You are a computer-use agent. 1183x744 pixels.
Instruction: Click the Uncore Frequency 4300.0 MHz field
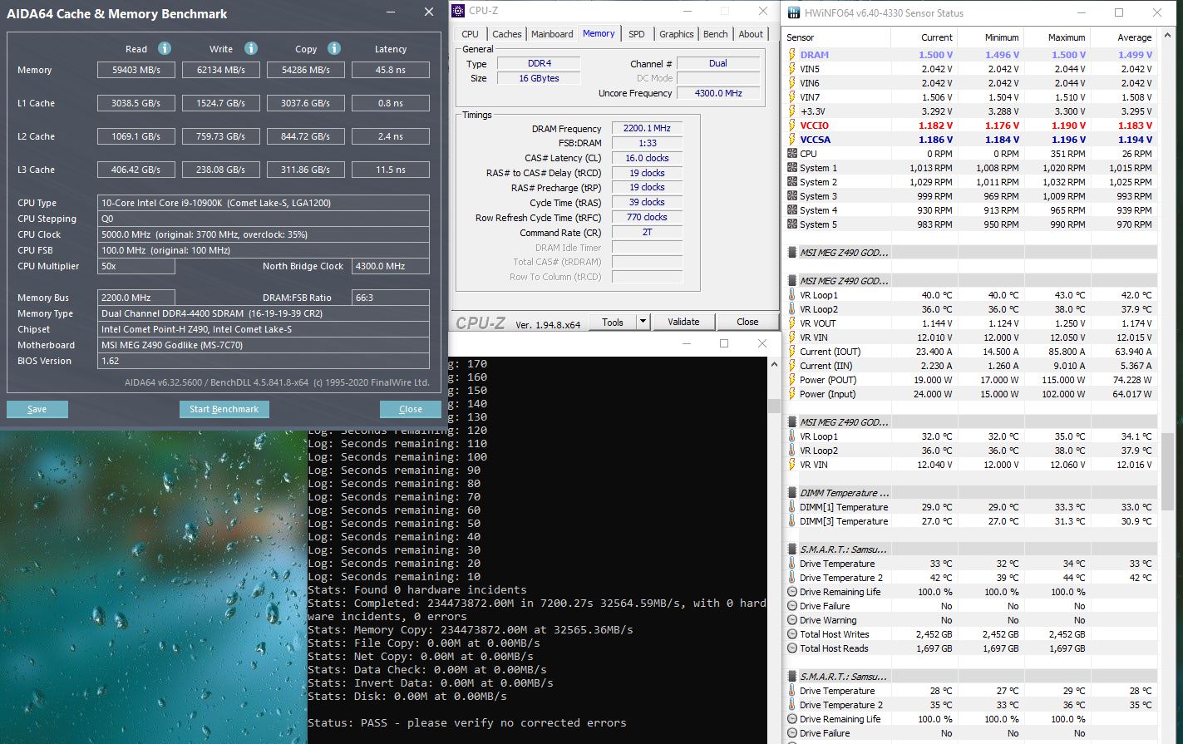click(x=719, y=93)
